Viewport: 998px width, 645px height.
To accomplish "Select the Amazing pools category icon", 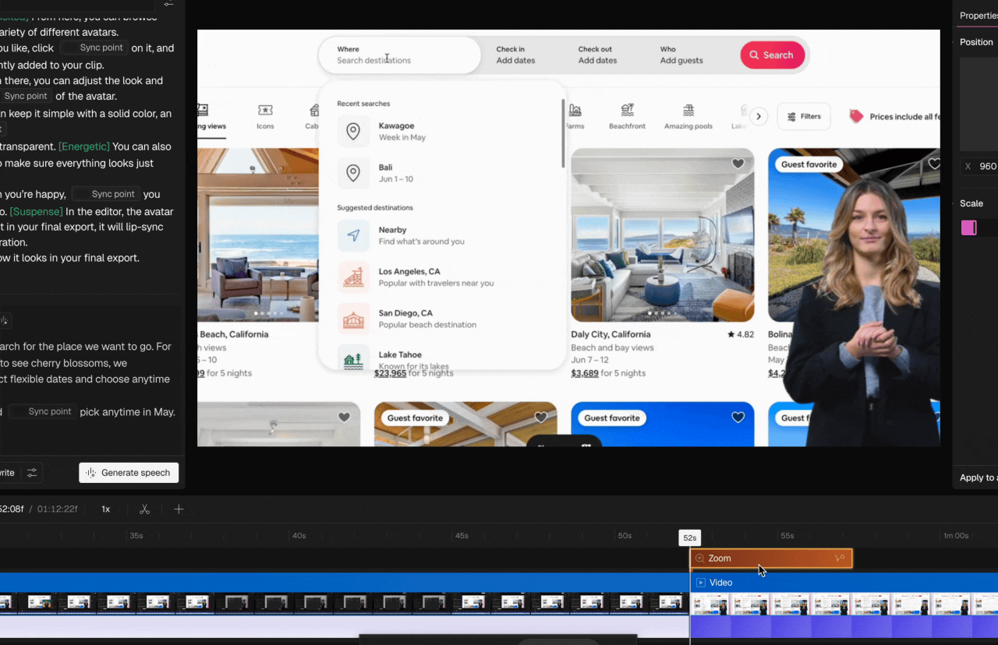I will [x=688, y=111].
